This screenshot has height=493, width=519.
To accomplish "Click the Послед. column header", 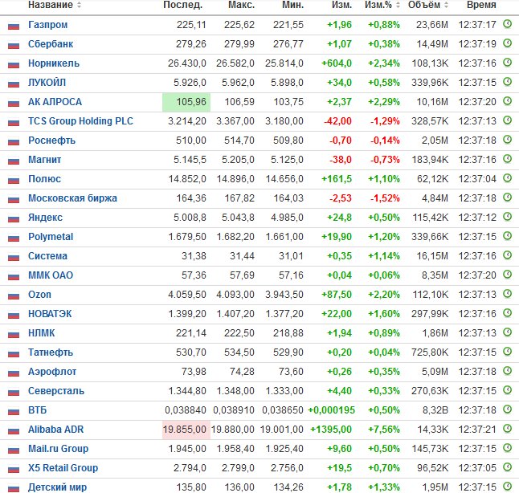I will (x=182, y=5).
